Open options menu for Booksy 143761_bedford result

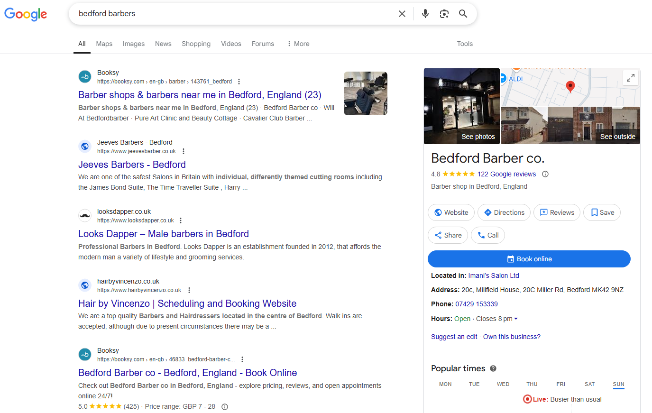coord(239,82)
